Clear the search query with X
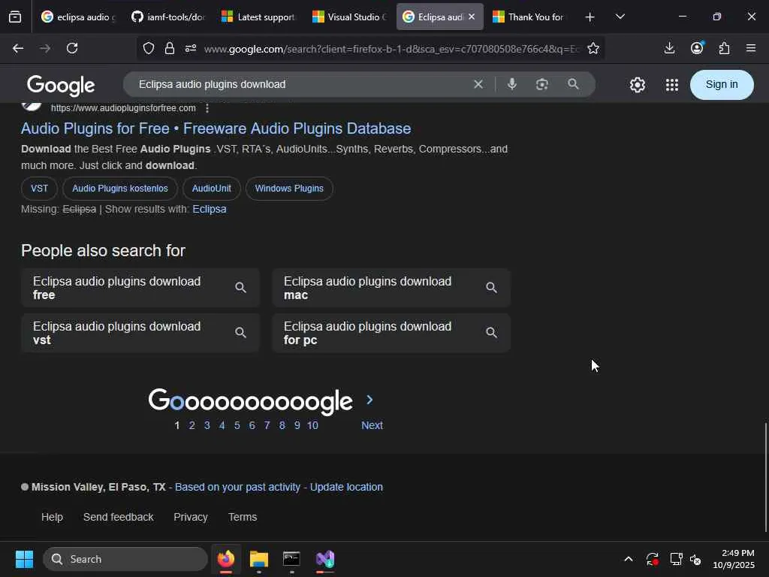The width and height of the screenshot is (769, 577). point(478,84)
